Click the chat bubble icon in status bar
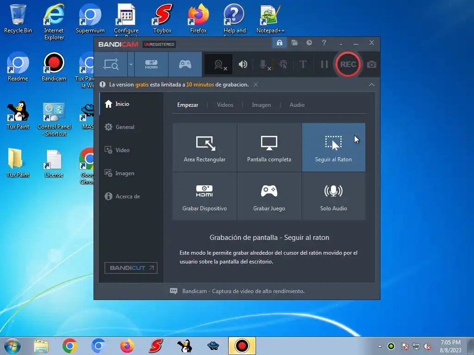The image size is (474, 355). (x=174, y=291)
